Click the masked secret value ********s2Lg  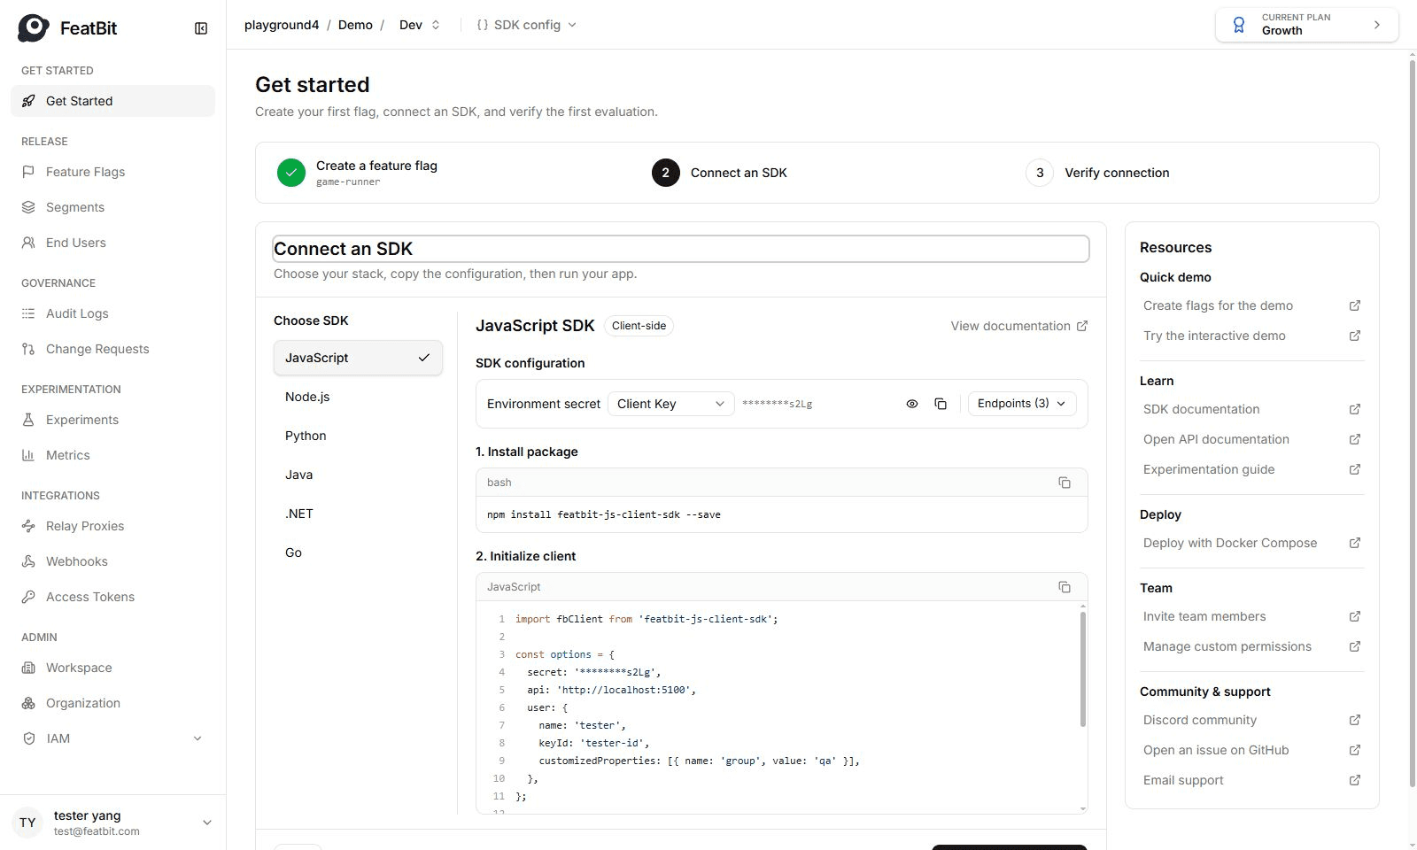pyautogui.click(x=777, y=404)
